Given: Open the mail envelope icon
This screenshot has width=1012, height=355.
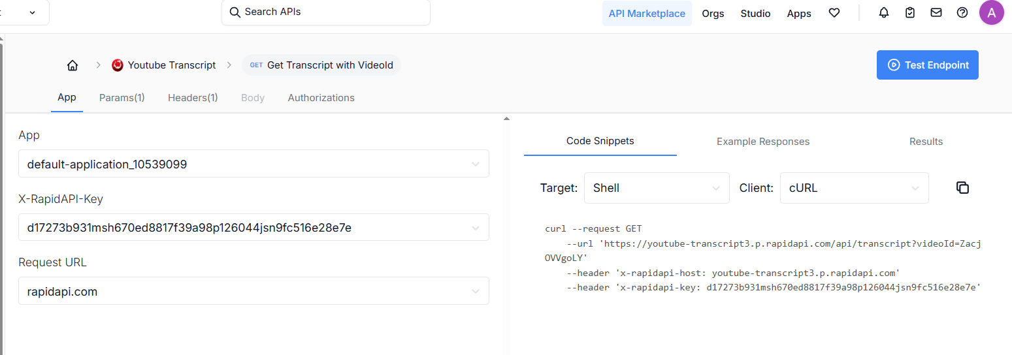Looking at the screenshot, I should coord(936,12).
